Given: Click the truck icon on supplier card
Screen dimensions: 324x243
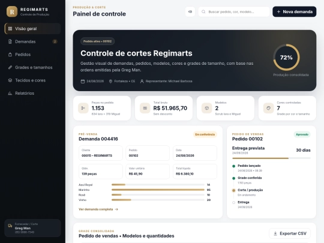Looking at the screenshot, I should [x=10, y=226].
